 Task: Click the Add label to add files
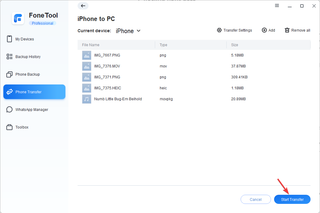tap(272, 30)
